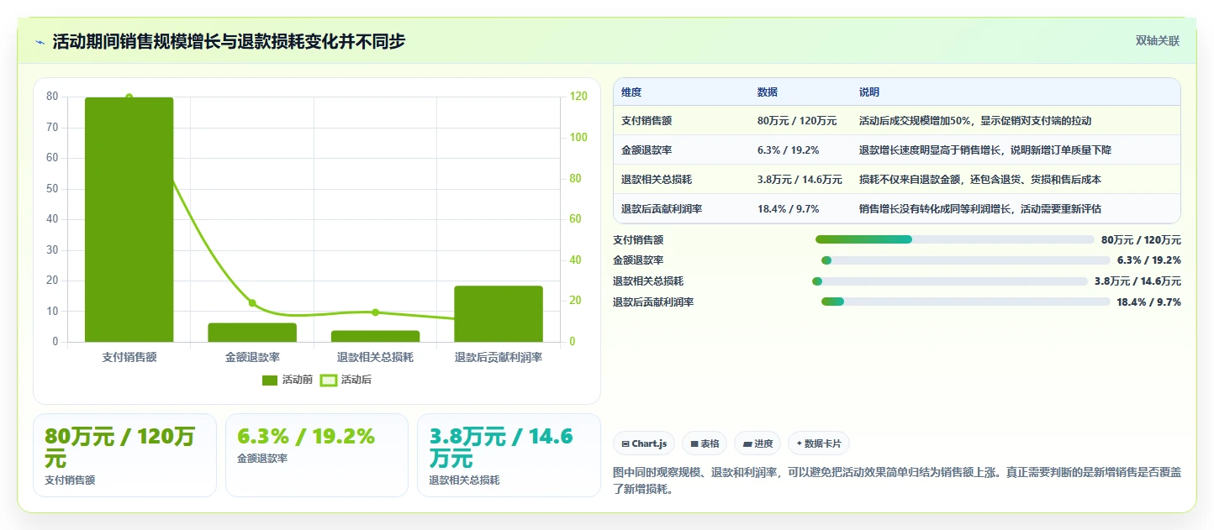This screenshot has width=1214, height=530.
Task: Click explanation text 销售增长没有转化成同等利润增长
Action: pyautogui.click(x=935, y=209)
